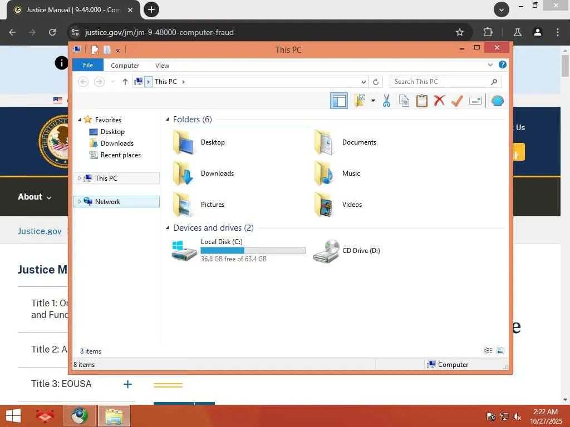This screenshot has width=570, height=427.
Task: Click the File Explorer taskbar icon
Action: tap(114, 416)
